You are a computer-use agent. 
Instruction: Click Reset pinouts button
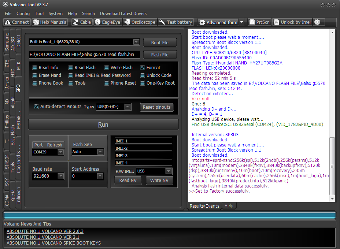(x=156, y=107)
